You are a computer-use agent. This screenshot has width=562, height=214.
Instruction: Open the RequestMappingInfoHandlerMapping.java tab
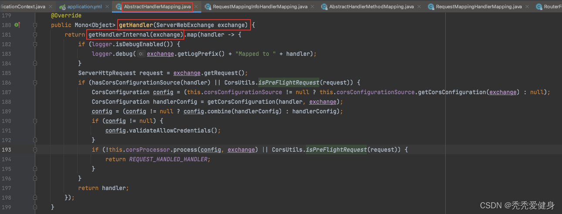click(260, 7)
